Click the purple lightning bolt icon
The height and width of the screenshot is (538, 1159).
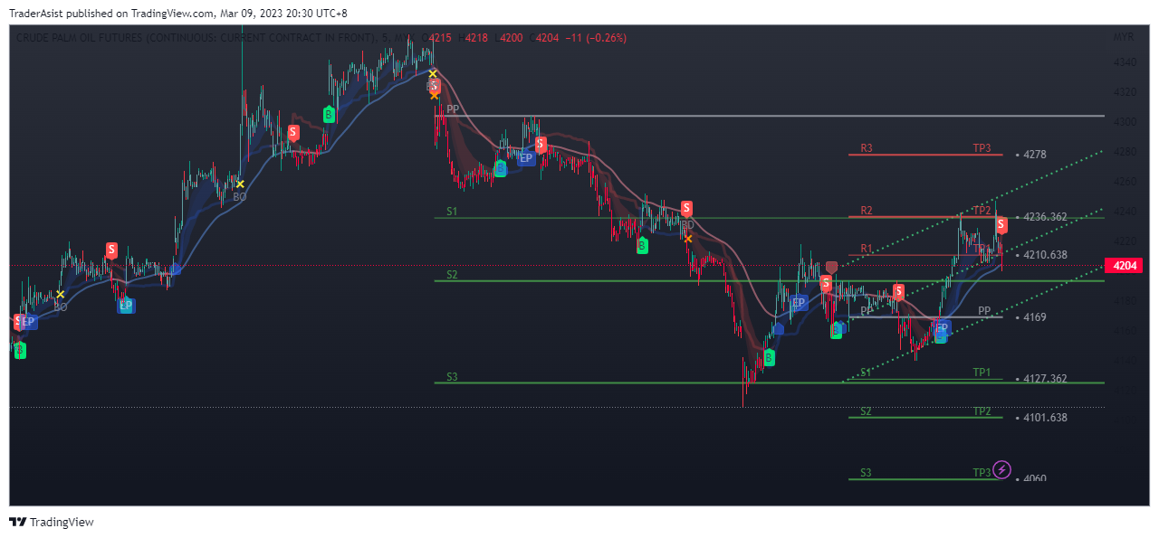pyautogui.click(x=1002, y=469)
